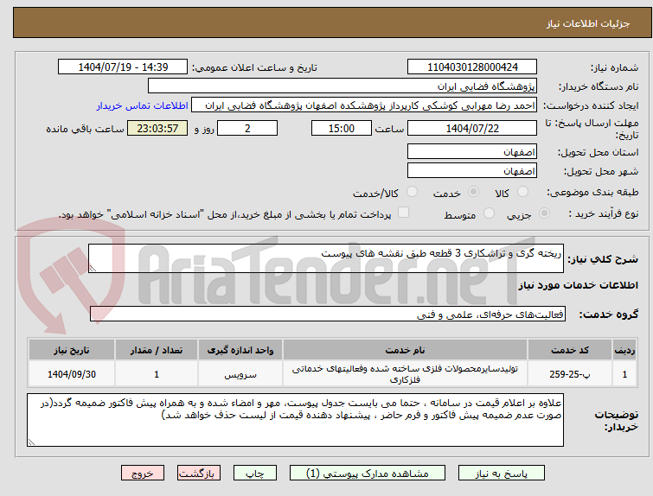Toggle the اسناد خزانه اسلامی payment checkbox
The width and height of the screenshot is (653, 496).
[403, 213]
